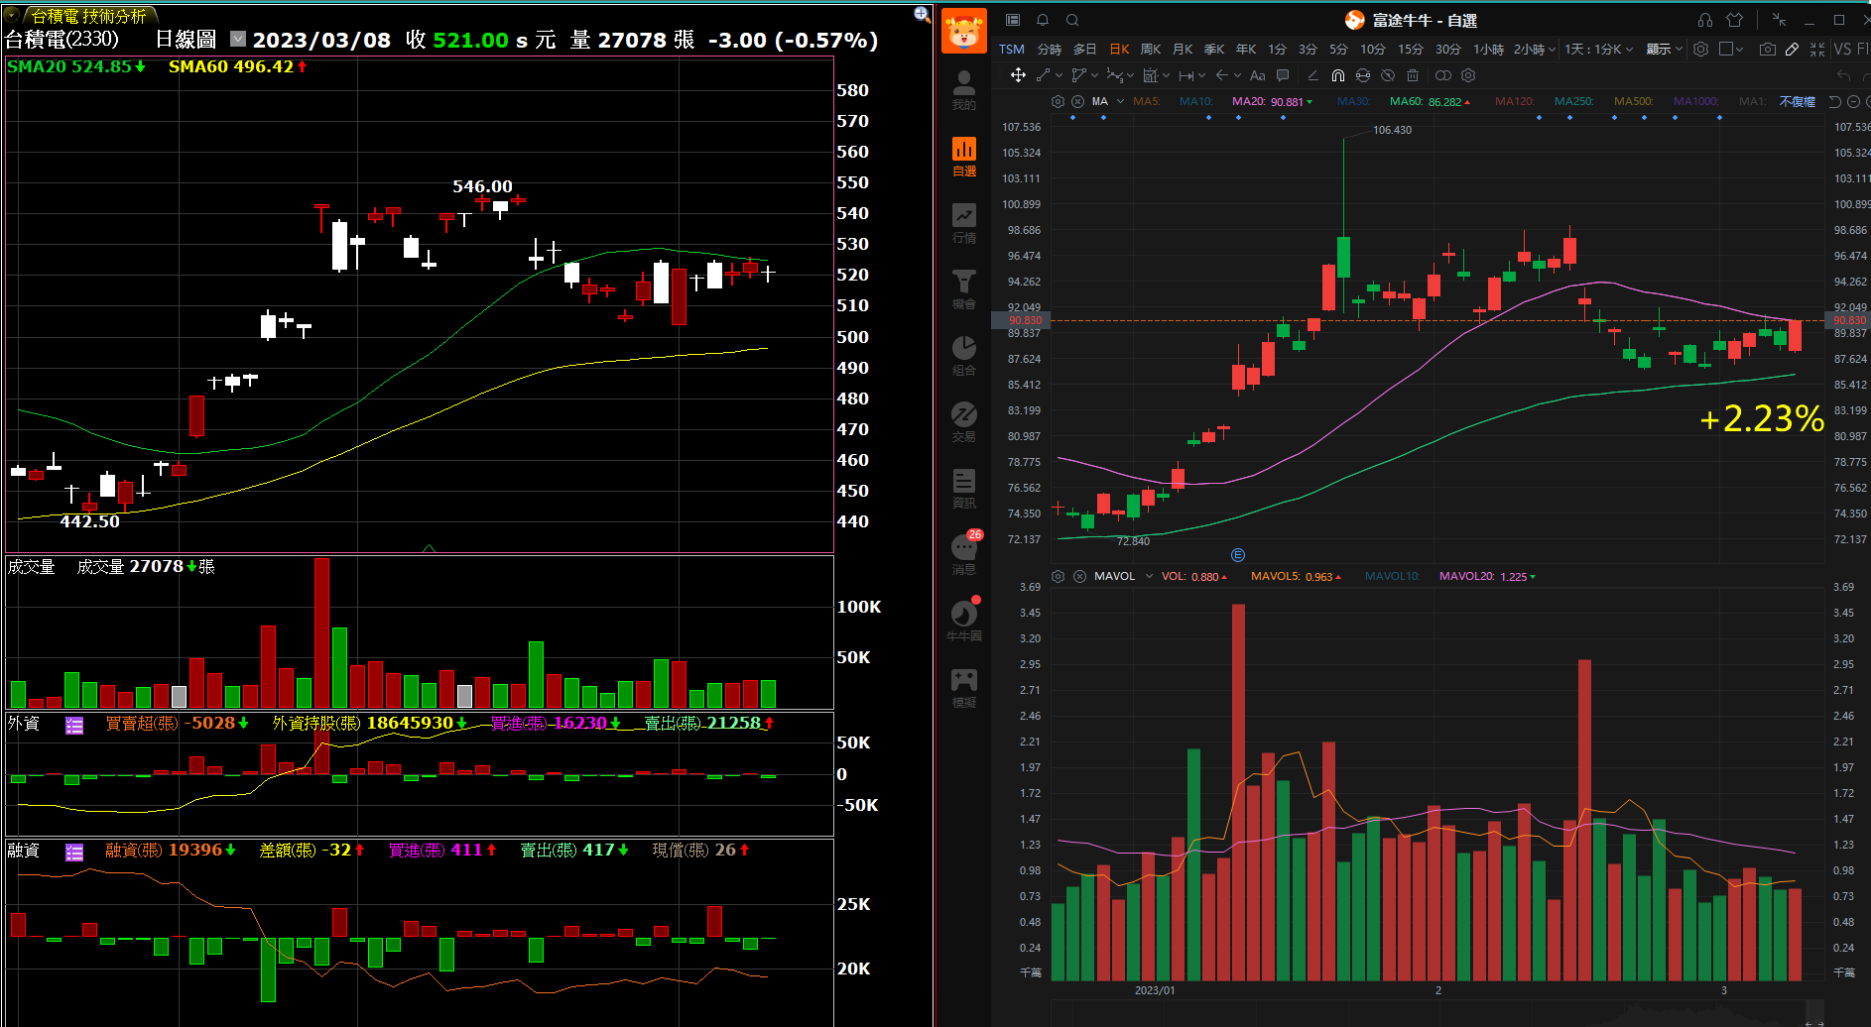This screenshot has height=1027, width=1871.
Task: Open customer service headset icon
Action: tap(1705, 20)
